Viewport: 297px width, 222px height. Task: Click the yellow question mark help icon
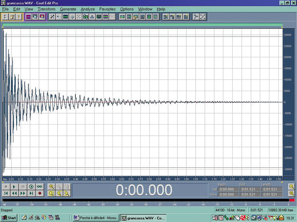(19, 17)
